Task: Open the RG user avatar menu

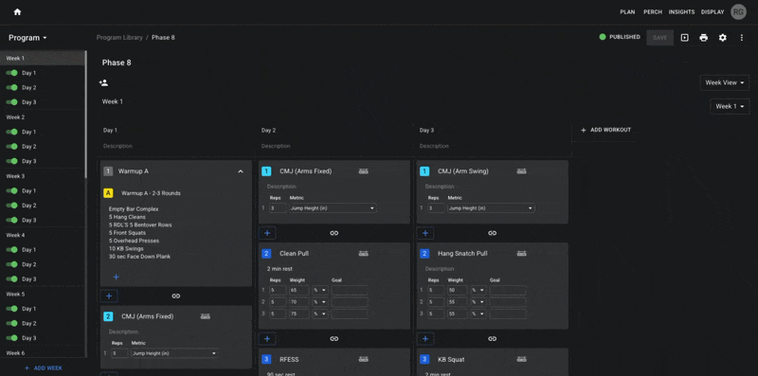Action: click(738, 12)
